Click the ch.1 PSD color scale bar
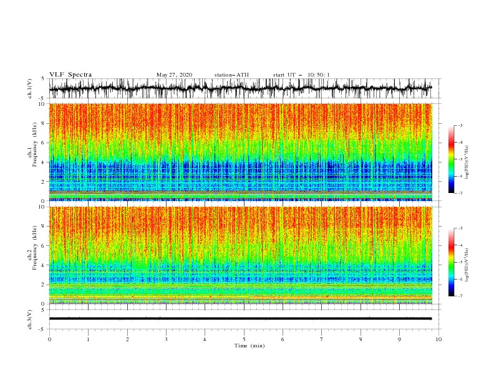 click(x=451, y=159)
